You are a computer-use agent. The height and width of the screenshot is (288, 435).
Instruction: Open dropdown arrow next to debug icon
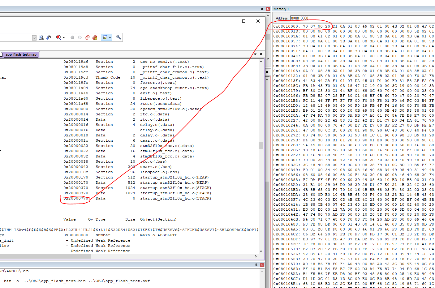[x=64, y=38]
